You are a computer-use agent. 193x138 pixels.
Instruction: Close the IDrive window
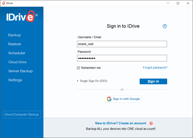188,3
